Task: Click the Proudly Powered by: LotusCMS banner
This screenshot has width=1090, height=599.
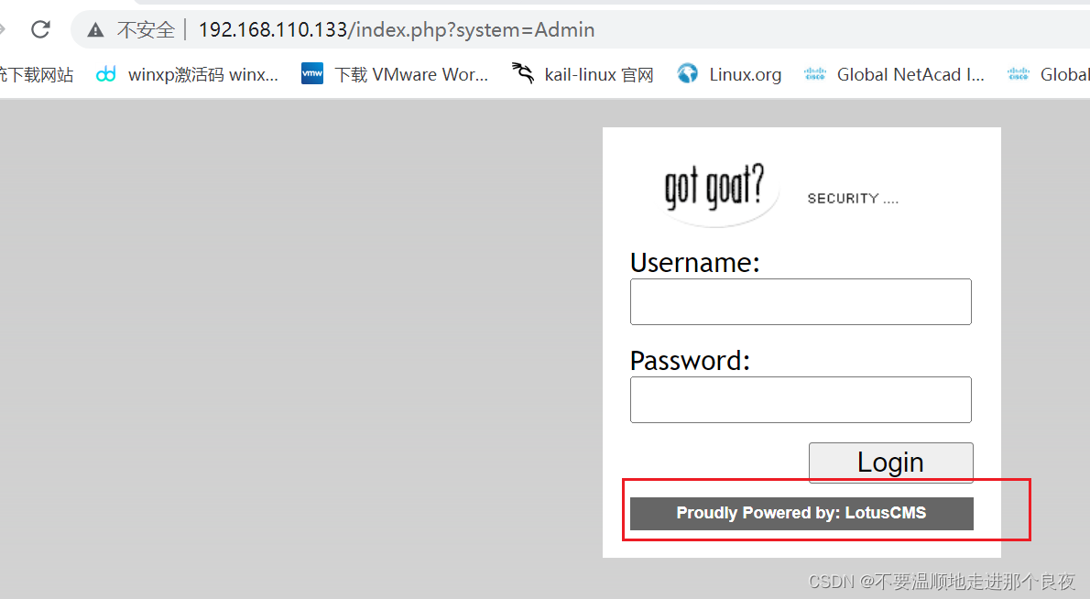Action: [x=801, y=514]
